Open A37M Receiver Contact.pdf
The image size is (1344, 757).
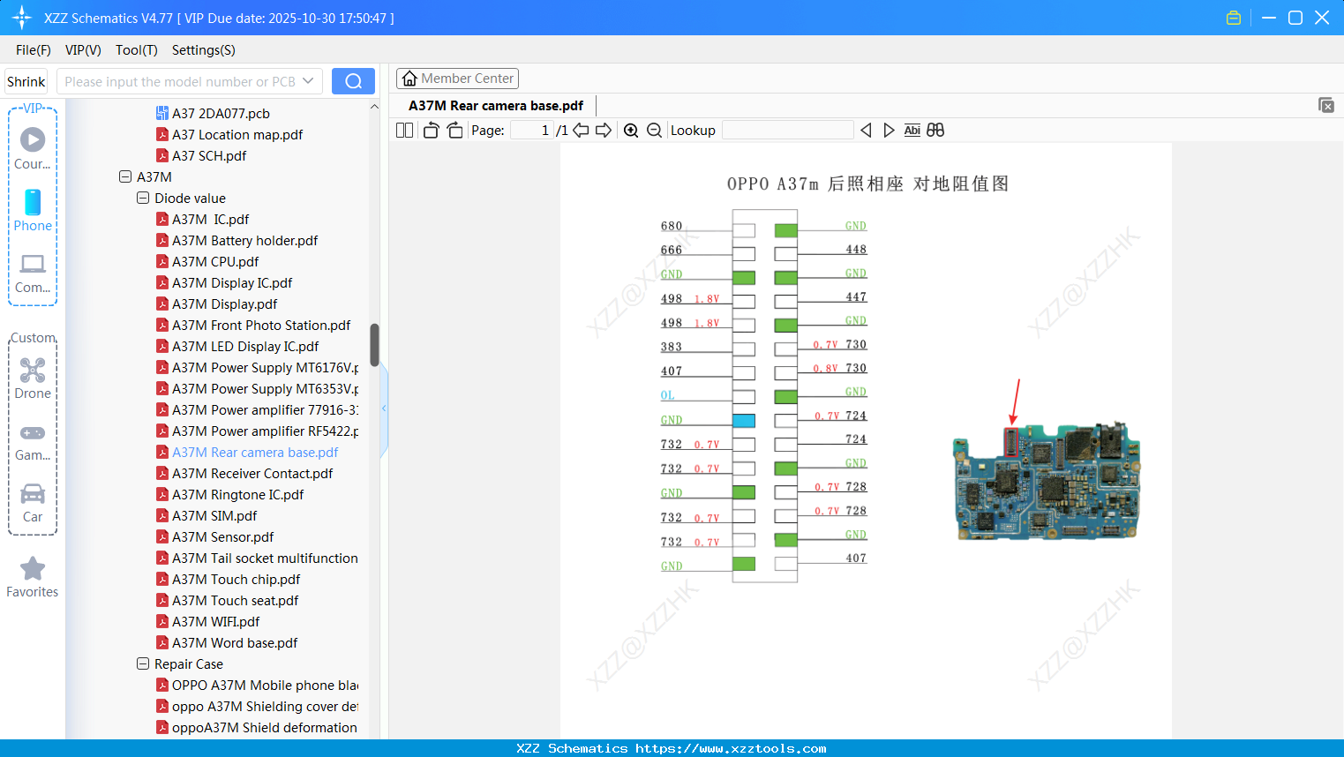pos(252,473)
